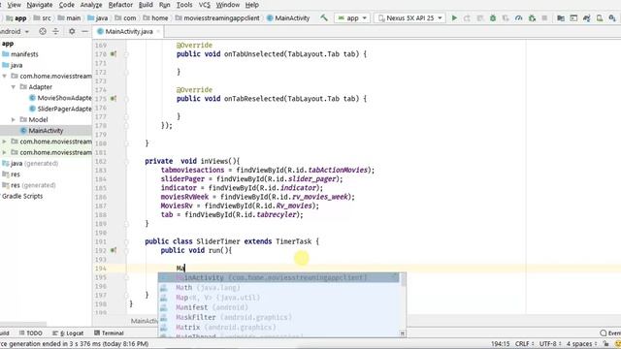
Task: Click the override gutter icon on line 170
Action: [x=114, y=54]
